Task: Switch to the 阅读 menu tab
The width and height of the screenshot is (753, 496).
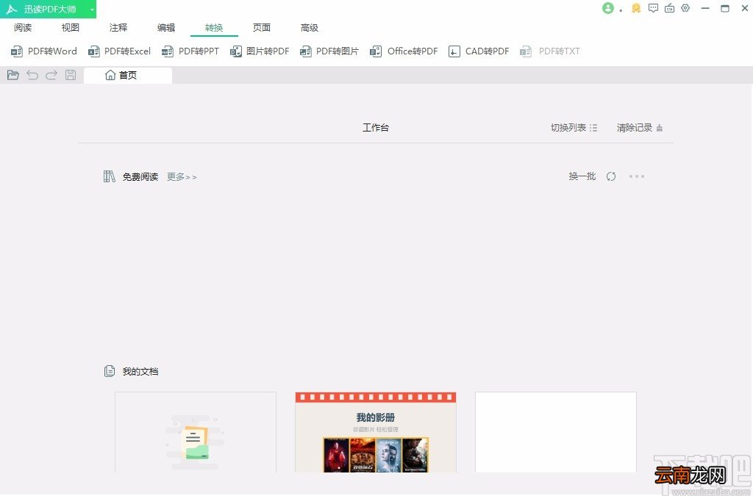Action: 23,28
